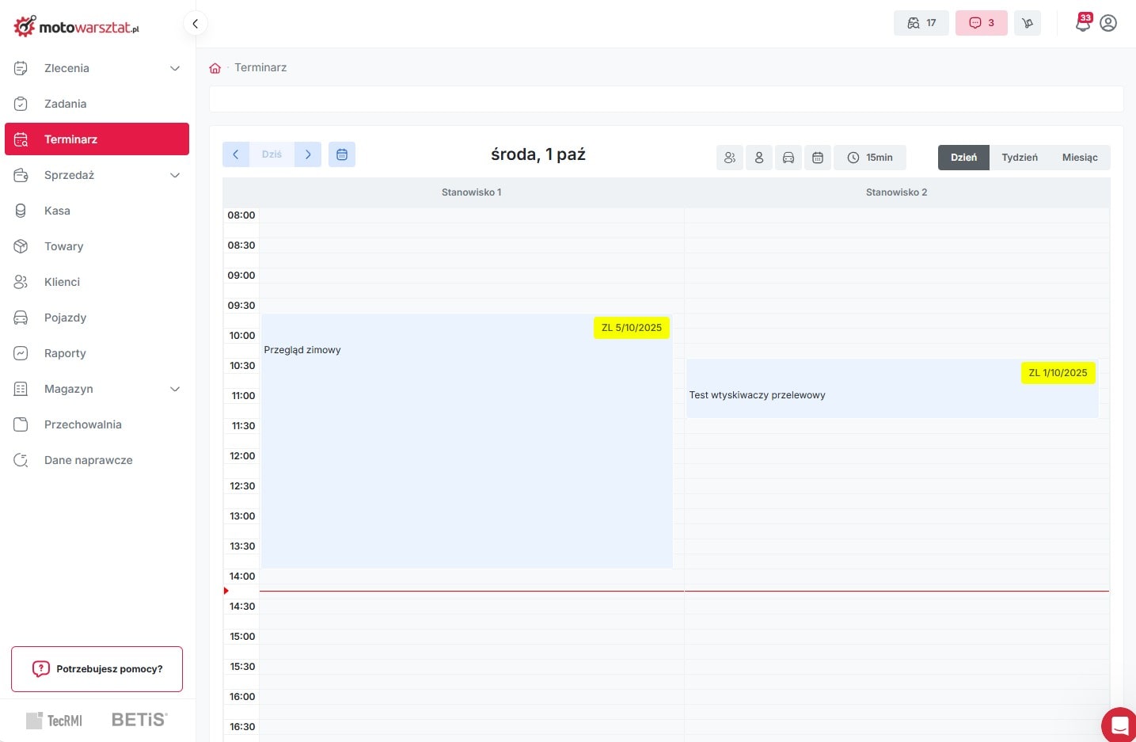Image resolution: width=1136 pixels, height=742 pixels.
Task: Open the notifications bell with badge 33
Action: tap(1082, 23)
